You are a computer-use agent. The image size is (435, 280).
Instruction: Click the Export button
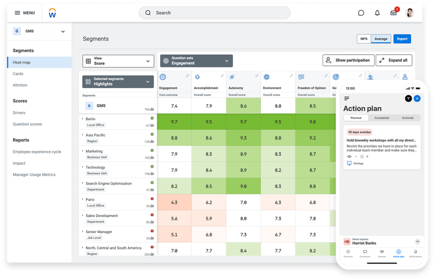coord(402,39)
